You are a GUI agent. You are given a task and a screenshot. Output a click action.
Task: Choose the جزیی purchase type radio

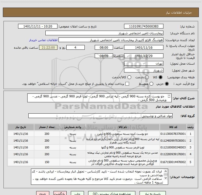[x=167, y=84]
